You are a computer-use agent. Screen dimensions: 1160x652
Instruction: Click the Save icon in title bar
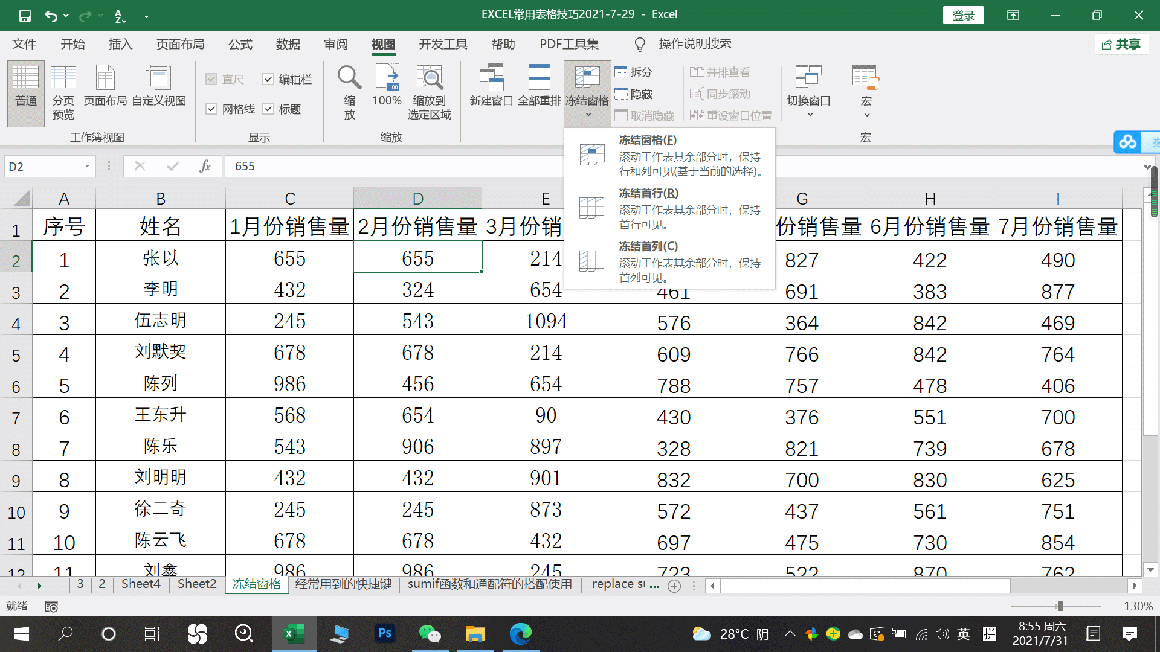(x=25, y=16)
